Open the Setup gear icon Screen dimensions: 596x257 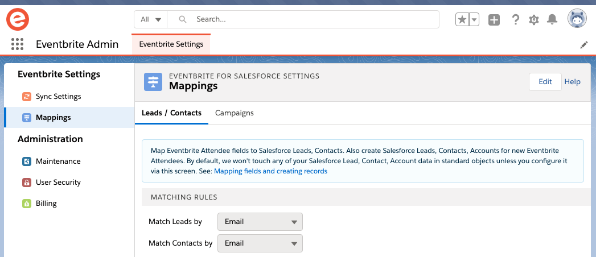pos(534,20)
